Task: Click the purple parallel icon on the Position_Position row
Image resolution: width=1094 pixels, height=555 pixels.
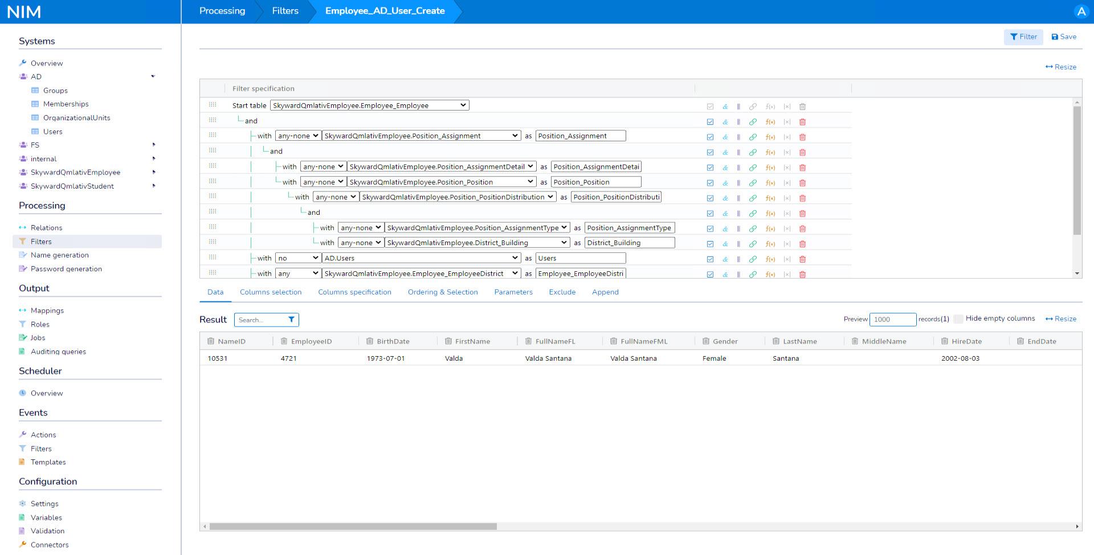Action: click(739, 183)
